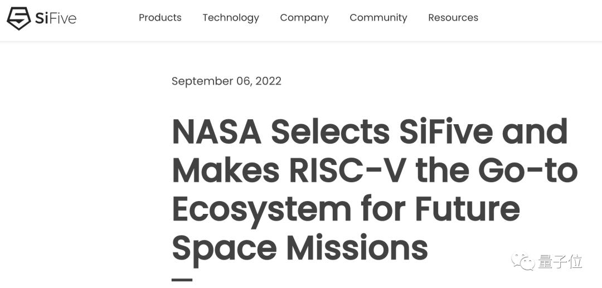Image resolution: width=602 pixels, height=288 pixels.
Task: Open the Technology menu
Action: click(x=231, y=18)
